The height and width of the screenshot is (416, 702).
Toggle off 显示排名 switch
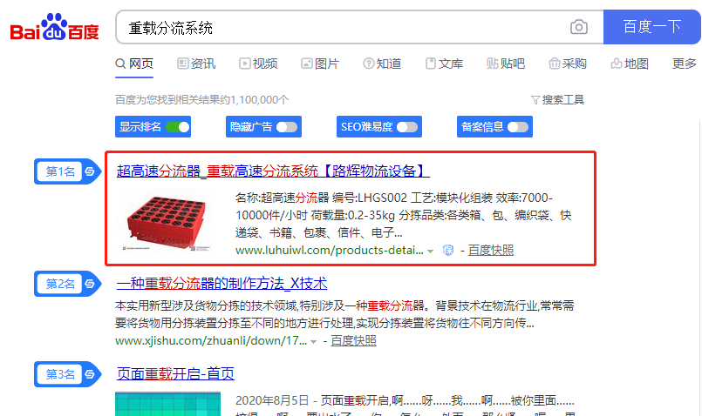[x=178, y=127]
